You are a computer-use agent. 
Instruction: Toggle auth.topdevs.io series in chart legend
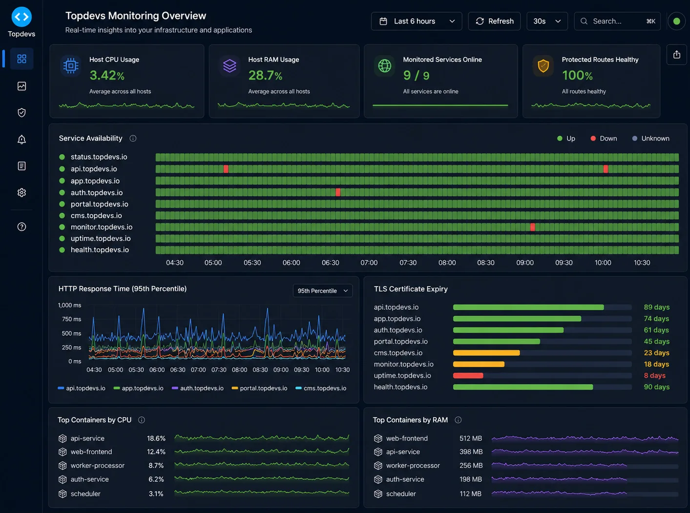pos(198,388)
